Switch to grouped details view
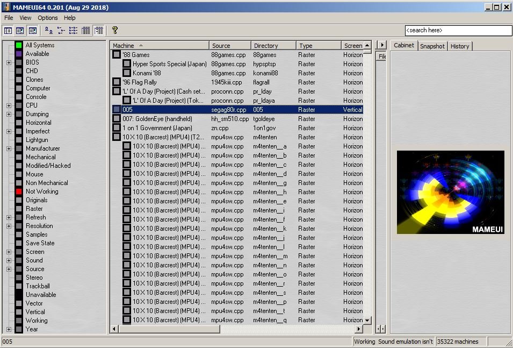 98,31
